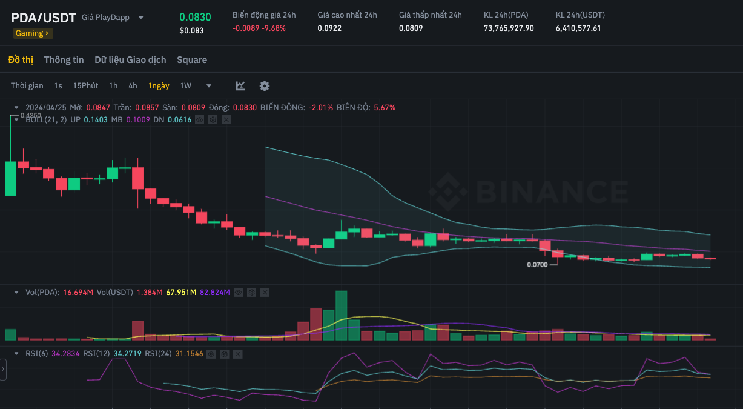Select the 1s interval

coord(58,86)
